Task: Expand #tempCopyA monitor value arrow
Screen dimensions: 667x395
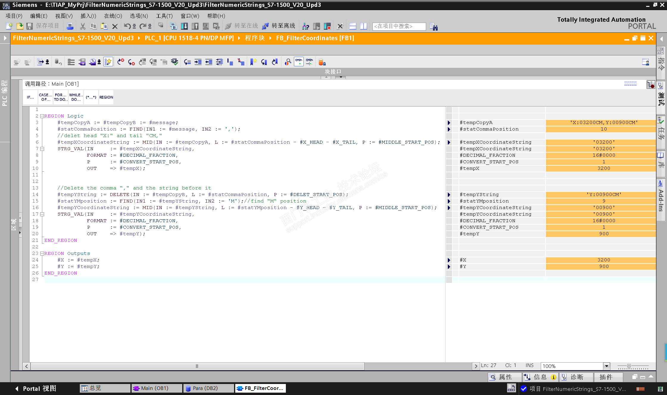Action: pyautogui.click(x=449, y=123)
